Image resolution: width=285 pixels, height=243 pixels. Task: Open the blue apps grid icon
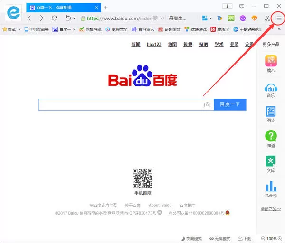[205, 18]
